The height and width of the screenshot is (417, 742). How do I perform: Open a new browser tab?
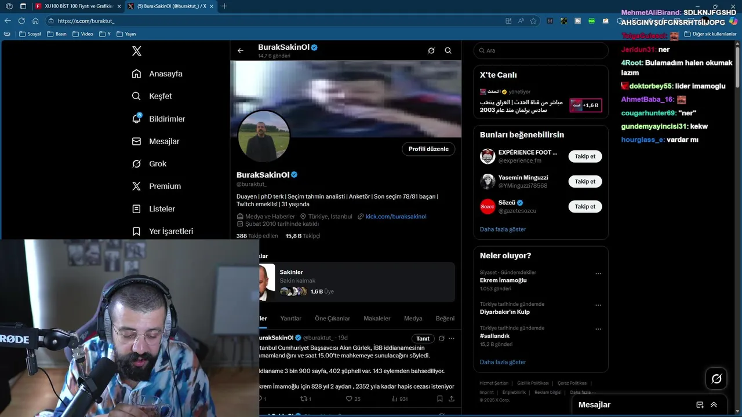tap(224, 6)
